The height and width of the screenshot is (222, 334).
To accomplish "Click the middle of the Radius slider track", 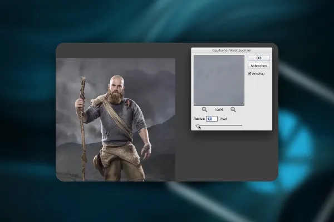I will tap(219, 125).
